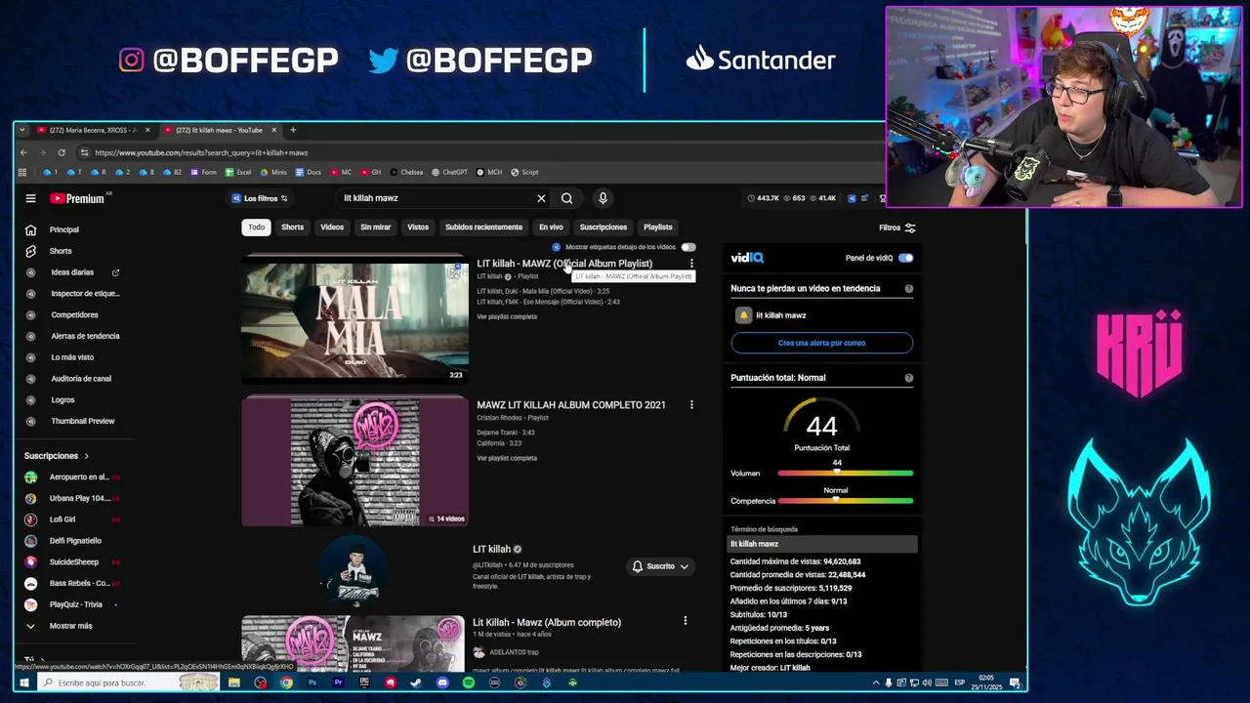Viewport: 1250px width, 703px height.
Task: Toggle the Panel de vidIQ switch
Action: 905,258
